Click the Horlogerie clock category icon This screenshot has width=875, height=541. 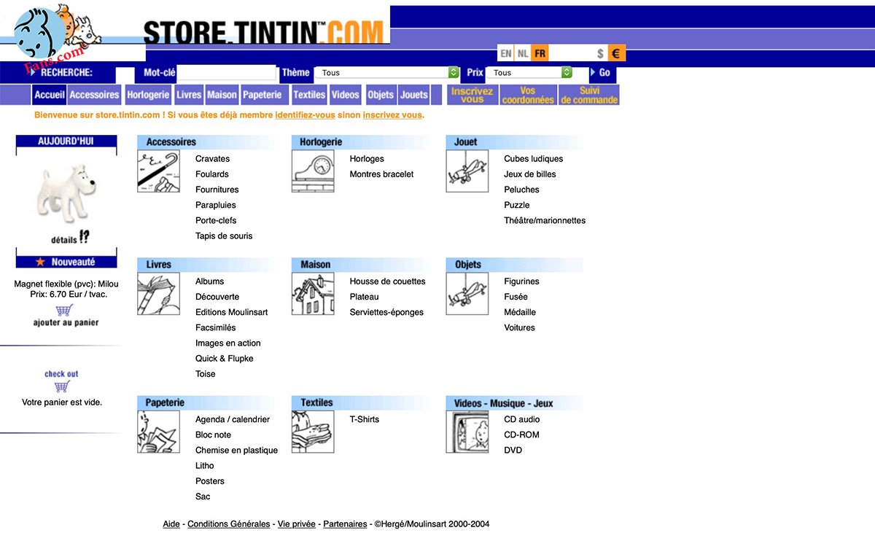tap(313, 171)
